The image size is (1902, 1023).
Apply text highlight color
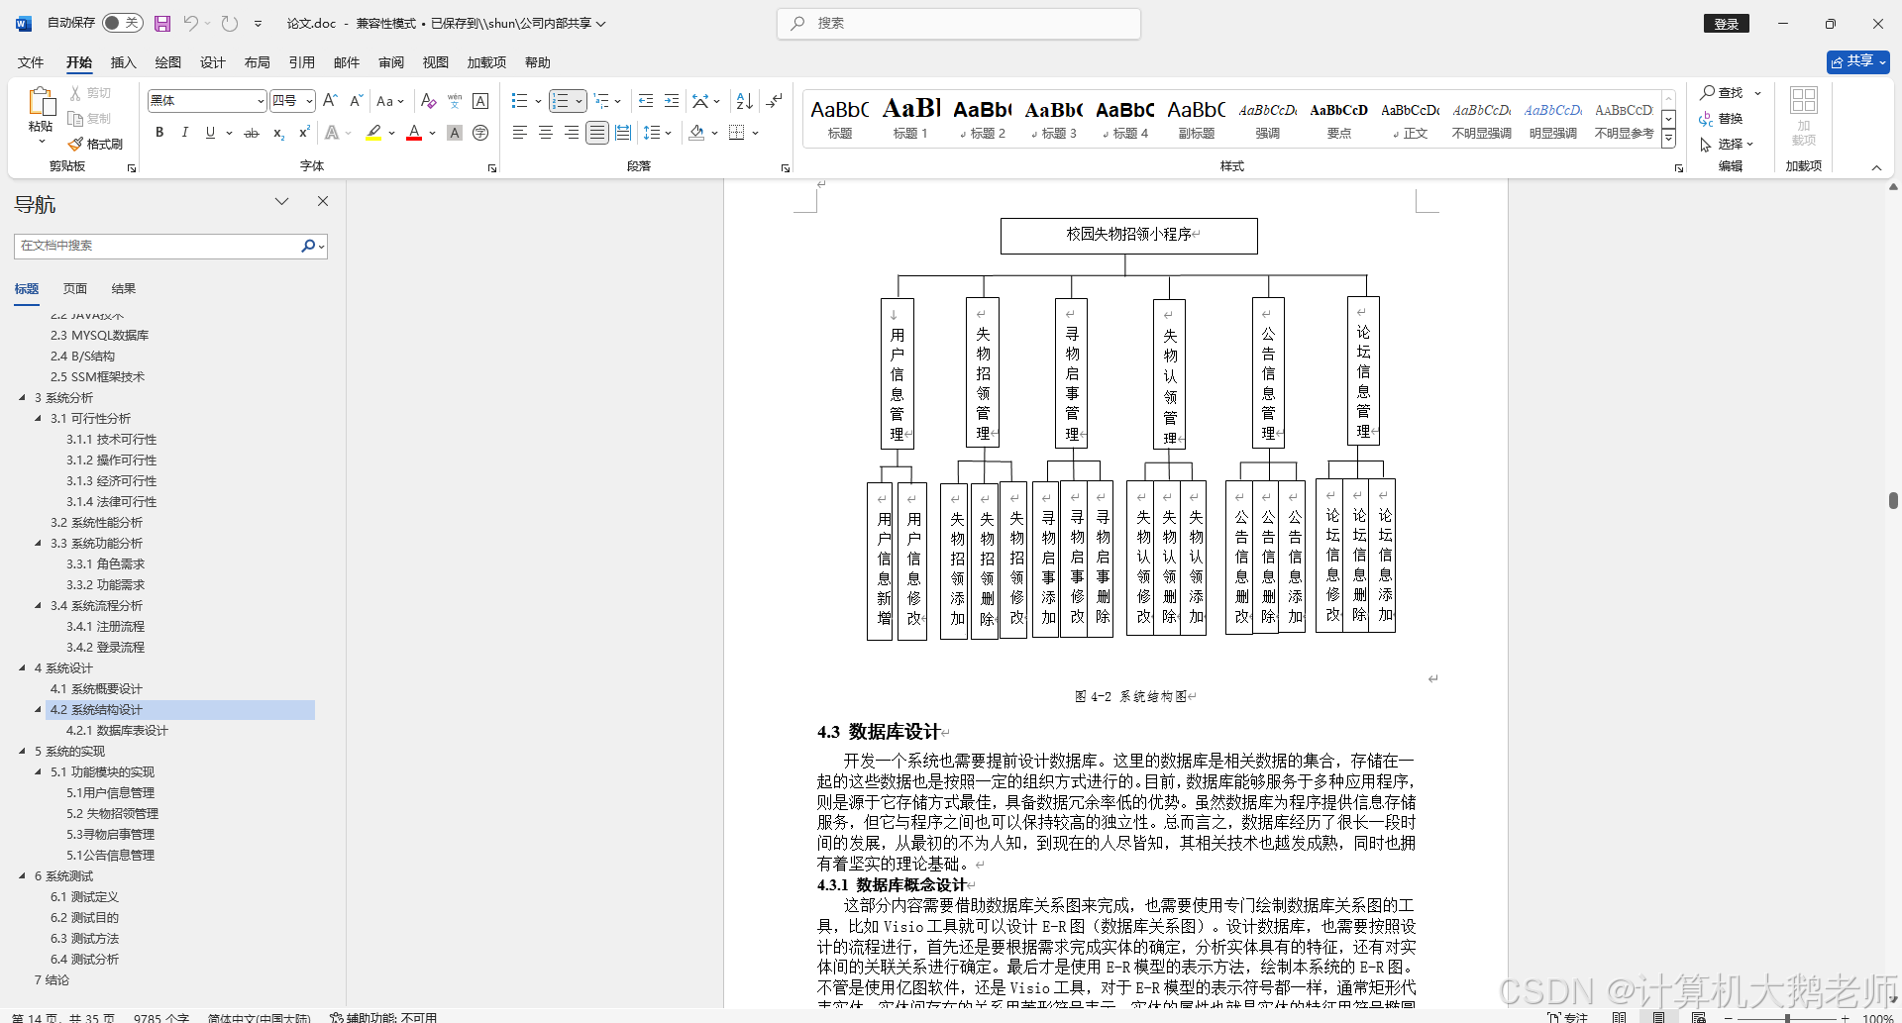(373, 132)
